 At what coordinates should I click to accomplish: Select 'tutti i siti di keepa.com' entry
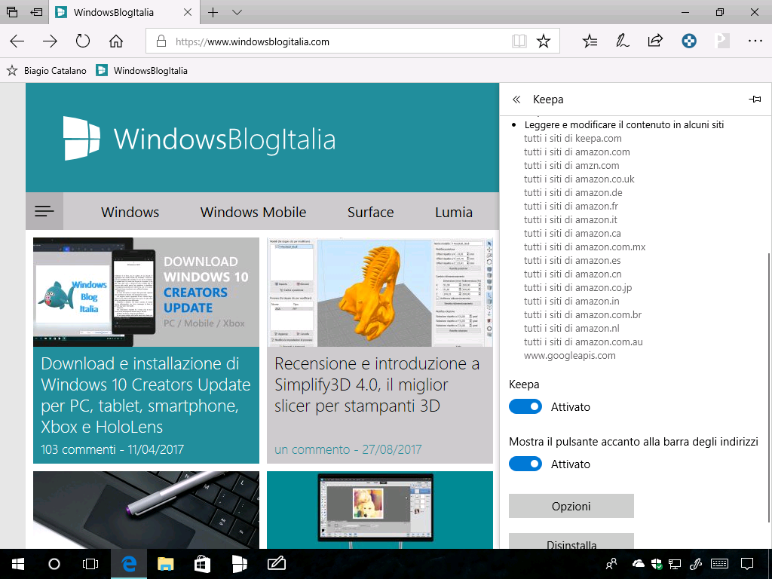pyautogui.click(x=573, y=139)
